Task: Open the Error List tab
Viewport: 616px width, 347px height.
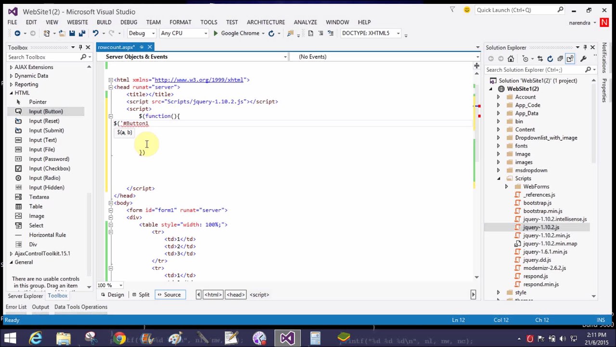Action: pyautogui.click(x=16, y=307)
